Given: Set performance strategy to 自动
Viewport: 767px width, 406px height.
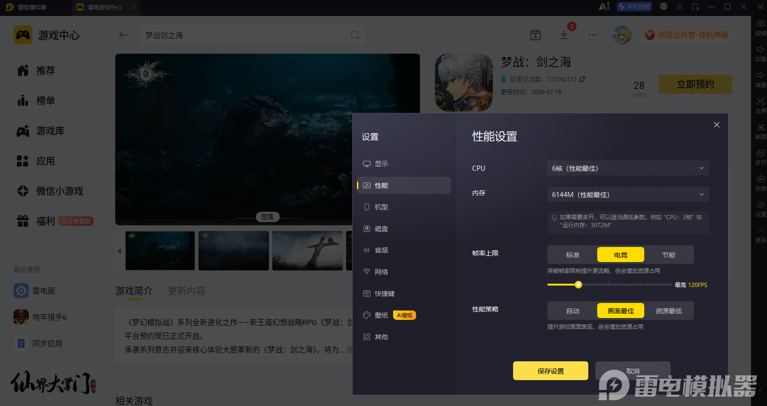Looking at the screenshot, I should pyautogui.click(x=573, y=311).
